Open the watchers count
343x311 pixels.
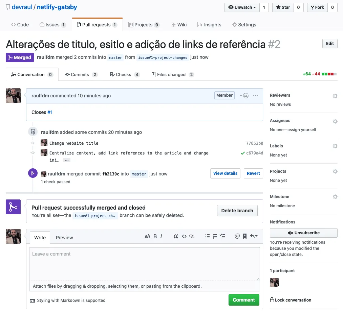pyautogui.click(x=264, y=7)
